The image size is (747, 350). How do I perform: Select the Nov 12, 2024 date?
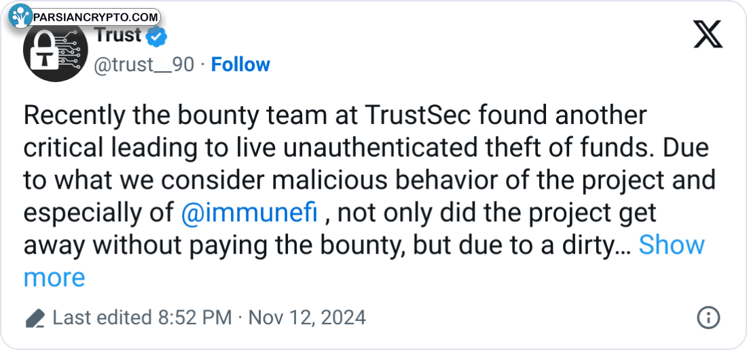pyautogui.click(x=307, y=317)
